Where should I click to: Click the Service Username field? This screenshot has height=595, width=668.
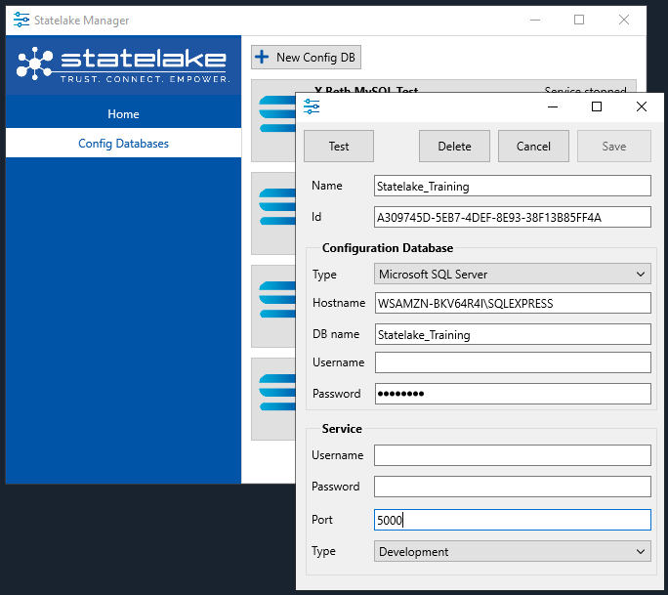[513, 455]
